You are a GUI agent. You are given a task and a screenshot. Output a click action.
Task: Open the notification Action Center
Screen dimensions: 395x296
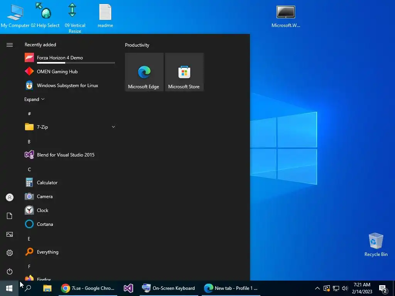pos(383,289)
